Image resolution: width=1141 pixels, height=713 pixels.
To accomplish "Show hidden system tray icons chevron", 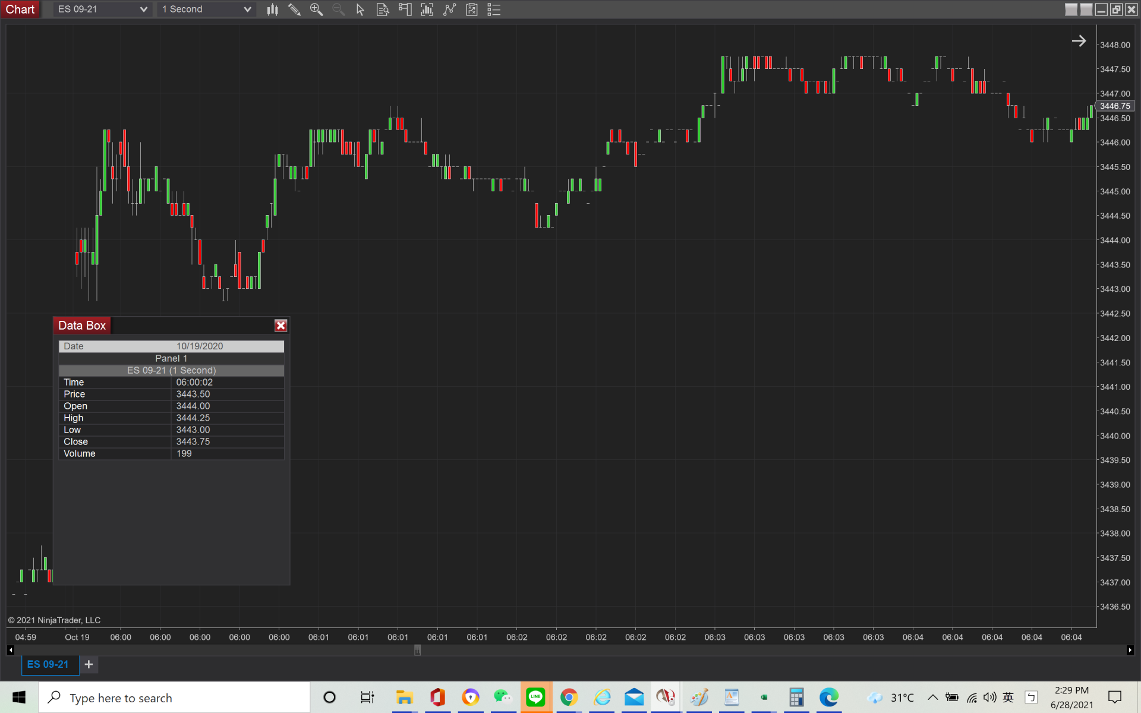I will 932,697.
